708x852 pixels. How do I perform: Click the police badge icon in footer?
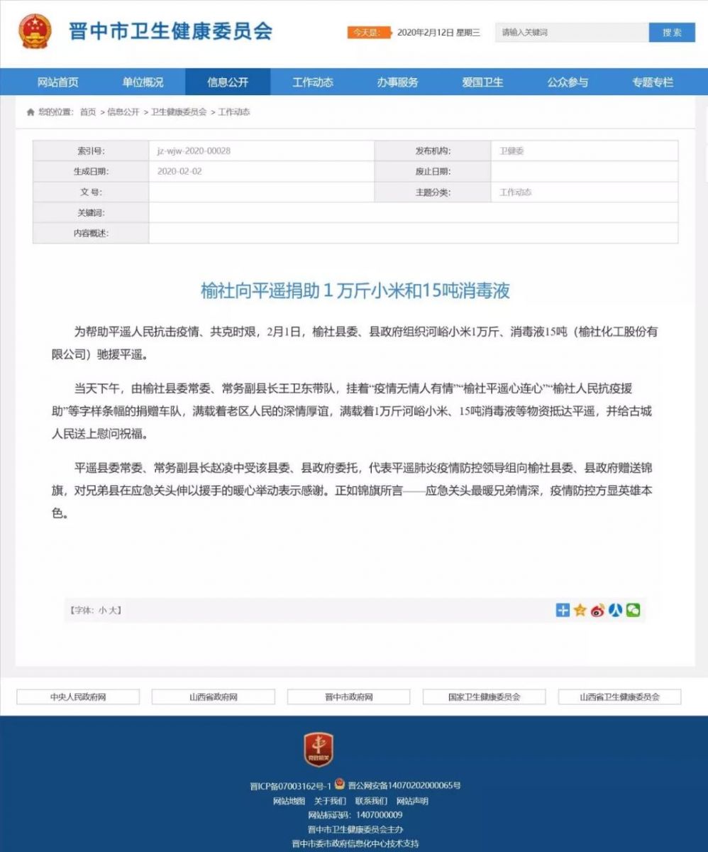coord(340,785)
